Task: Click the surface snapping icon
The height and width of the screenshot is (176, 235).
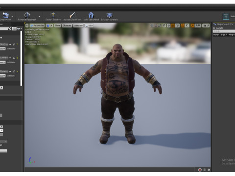Action: pyautogui.click(x=168, y=25)
